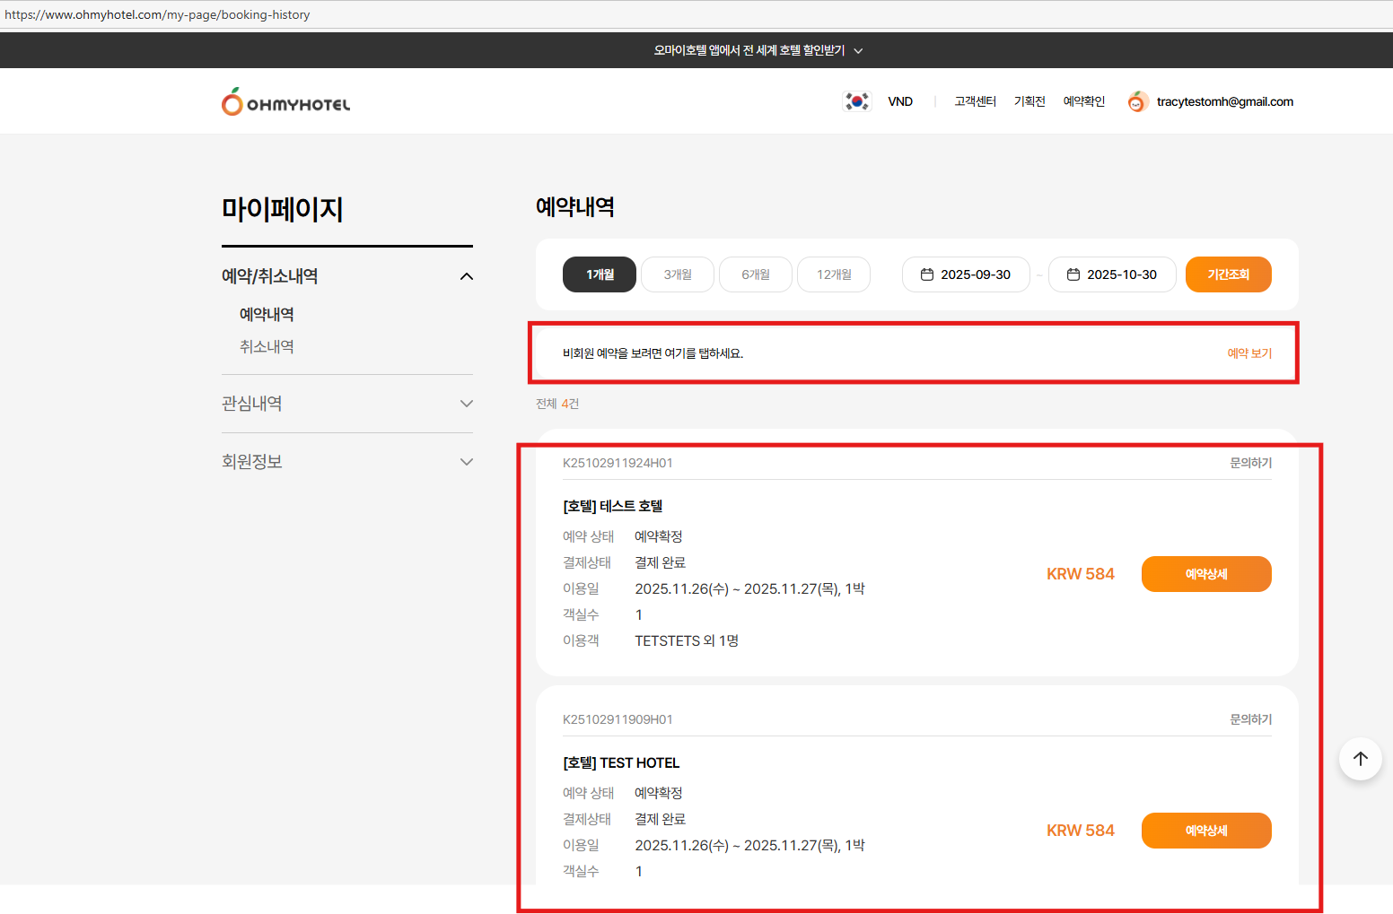Click the 전체 4건 result count
The height and width of the screenshot is (914, 1393).
pyautogui.click(x=557, y=404)
